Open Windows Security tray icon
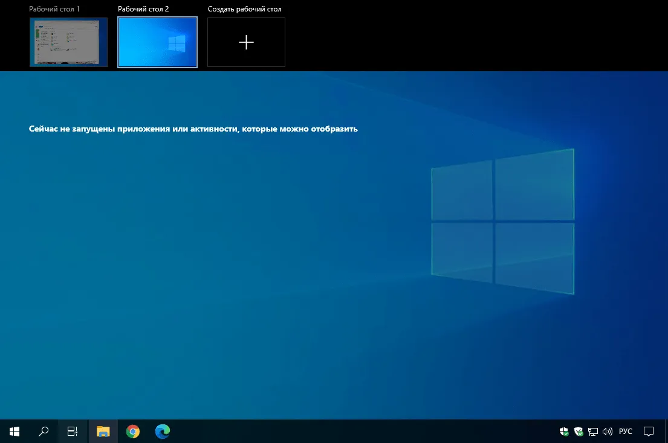668x443 pixels. [564, 432]
